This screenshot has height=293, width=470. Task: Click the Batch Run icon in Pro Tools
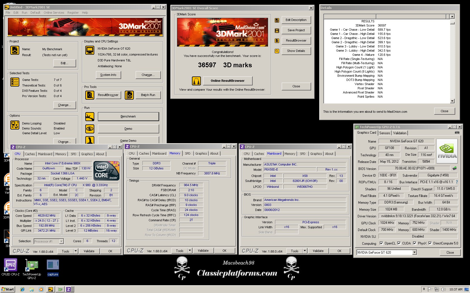(x=129, y=95)
